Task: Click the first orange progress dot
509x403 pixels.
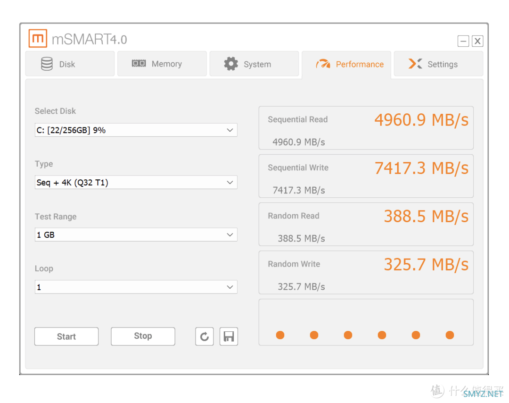Action: (x=280, y=335)
